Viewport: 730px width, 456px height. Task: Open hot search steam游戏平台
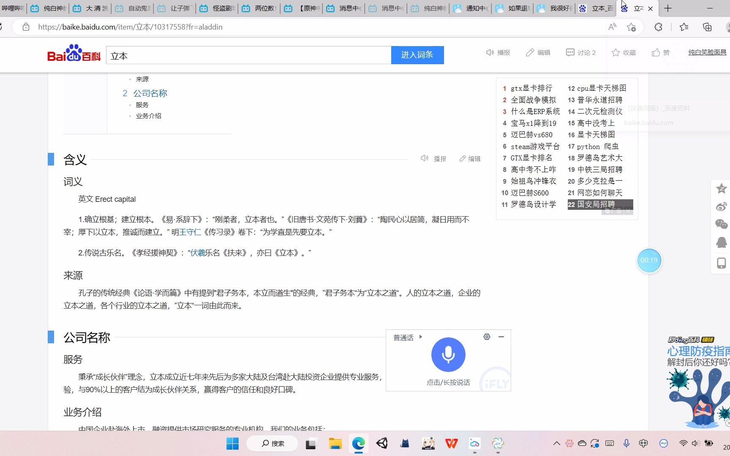(x=535, y=147)
